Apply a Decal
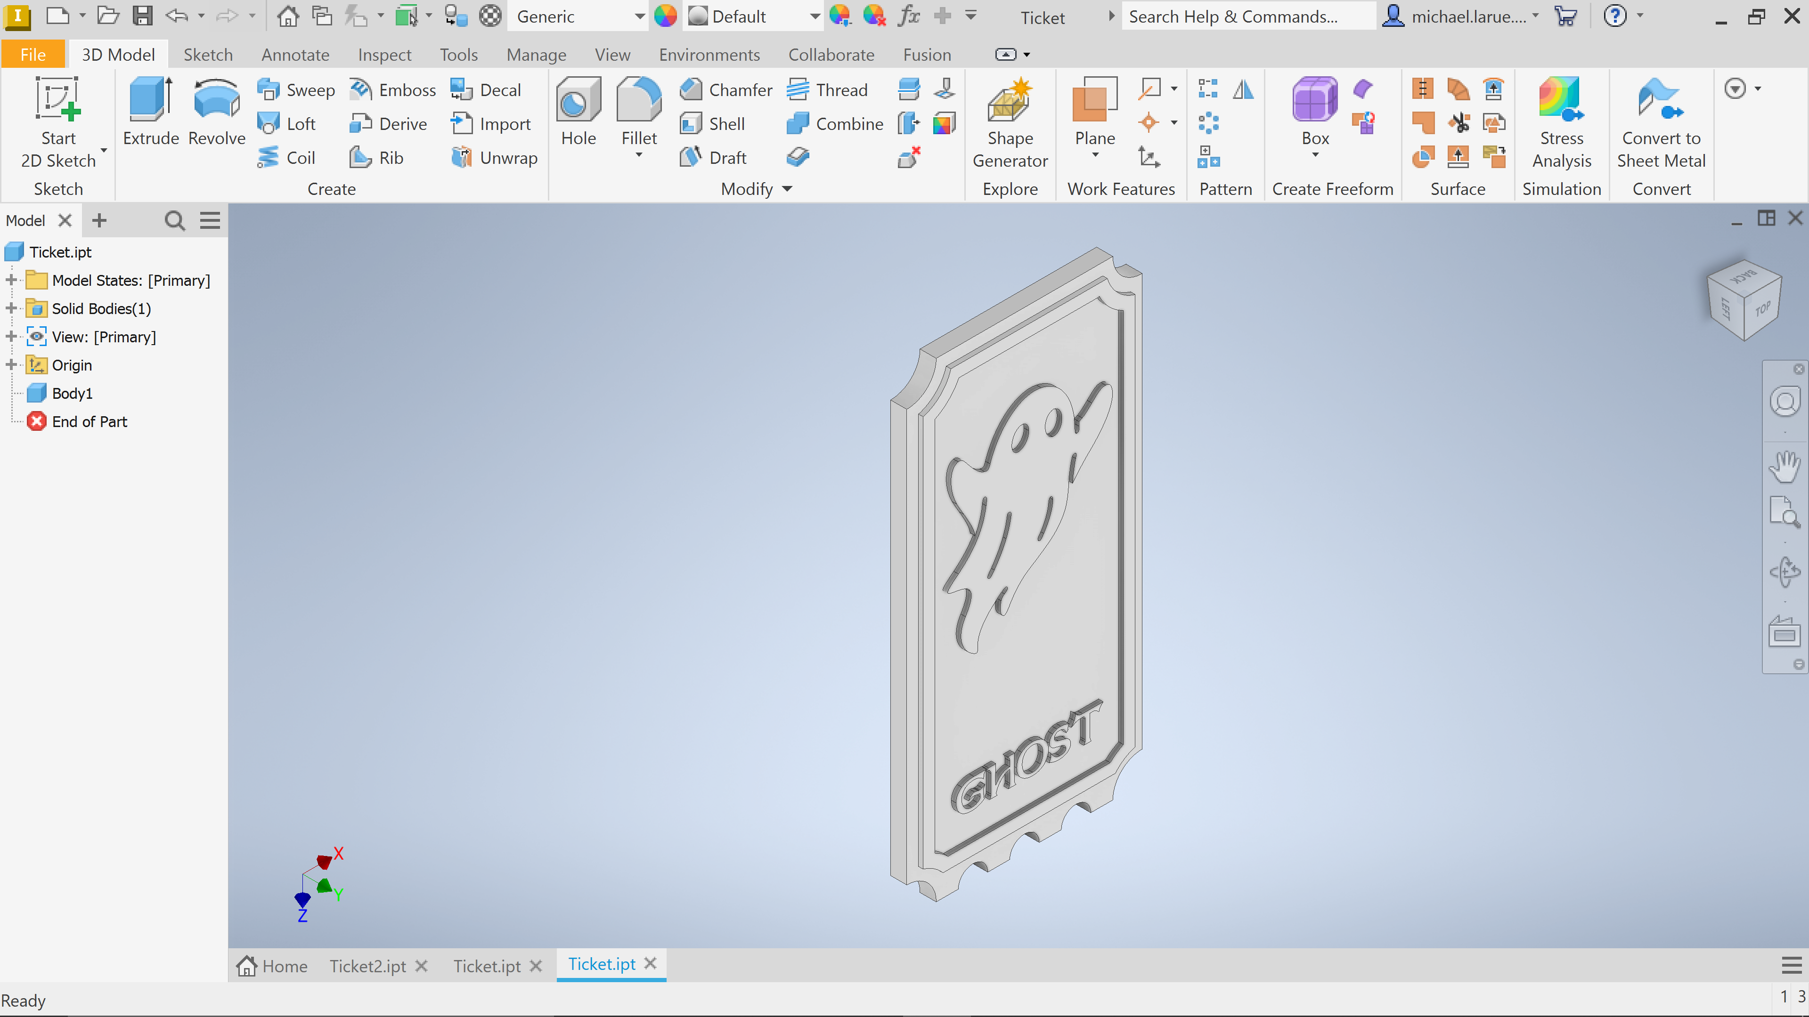Viewport: 1809px width, 1017px height. (x=486, y=90)
